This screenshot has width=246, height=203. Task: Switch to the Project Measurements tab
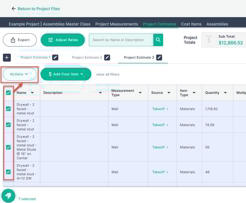117,24
